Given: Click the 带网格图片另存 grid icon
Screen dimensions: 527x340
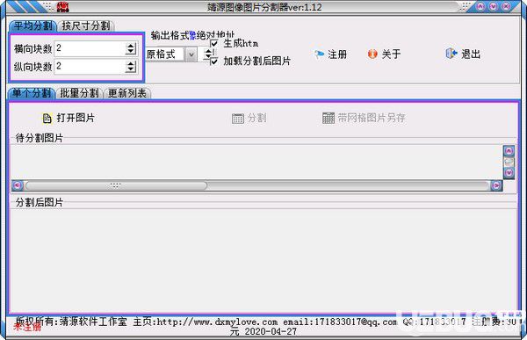Looking at the screenshot, I should click(328, 118).
